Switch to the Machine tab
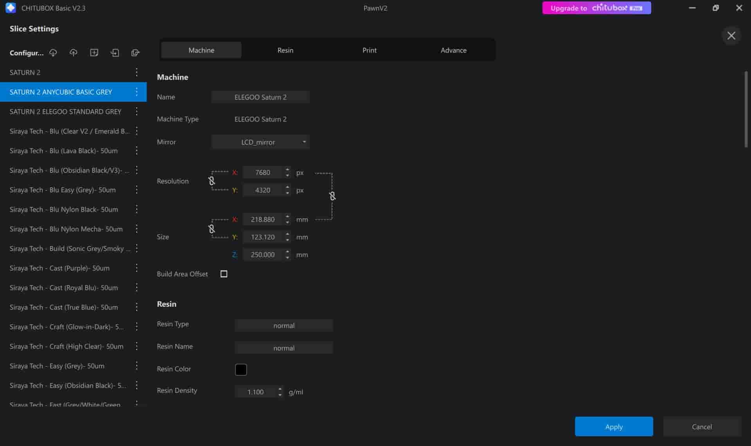 (x=201, y=50)
